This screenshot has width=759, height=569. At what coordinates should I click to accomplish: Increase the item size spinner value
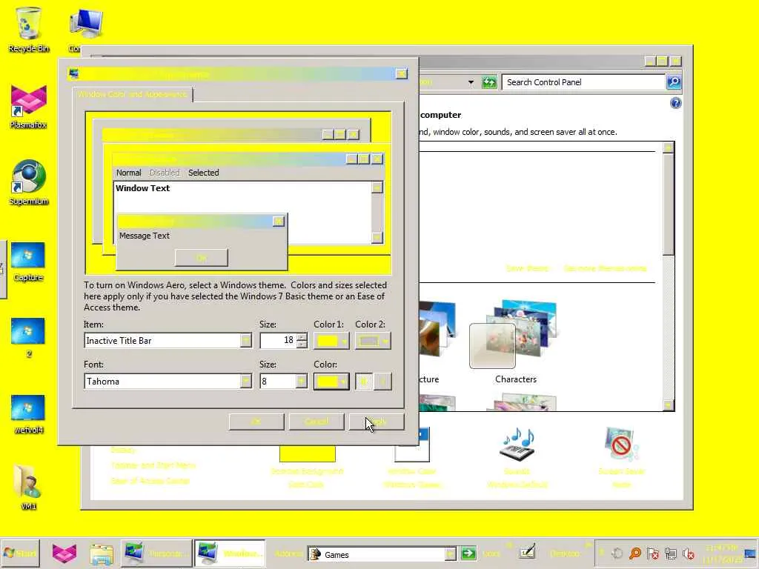coord(302,337)
